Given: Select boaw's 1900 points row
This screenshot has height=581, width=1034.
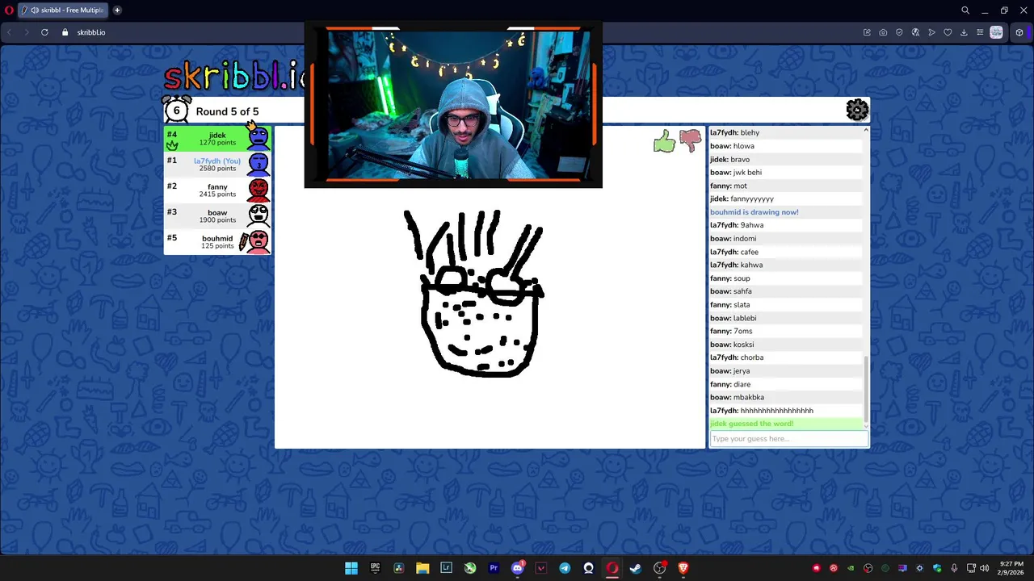Looking at the screenshot, I should pyautogui.click(x=217, y=215).
